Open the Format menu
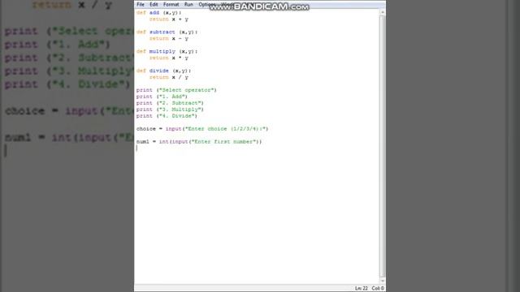520x292 pixels. point(171,5)
